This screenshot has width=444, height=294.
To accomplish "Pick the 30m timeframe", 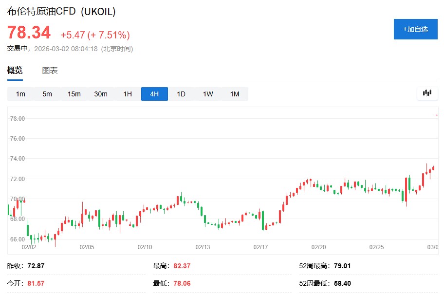I will coord(101,94).
